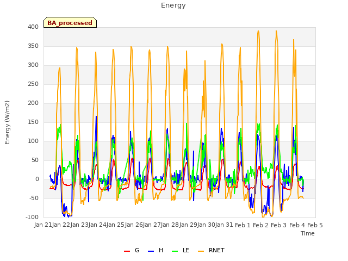Click the 400 y-axis tick label

(33, 27)
